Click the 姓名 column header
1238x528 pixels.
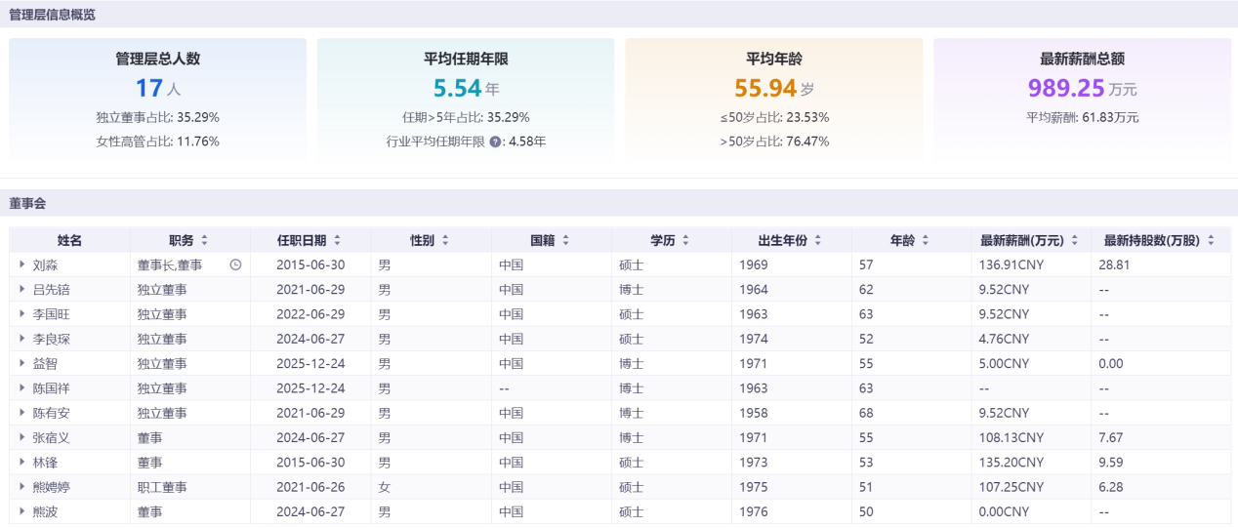pos(69,240)
